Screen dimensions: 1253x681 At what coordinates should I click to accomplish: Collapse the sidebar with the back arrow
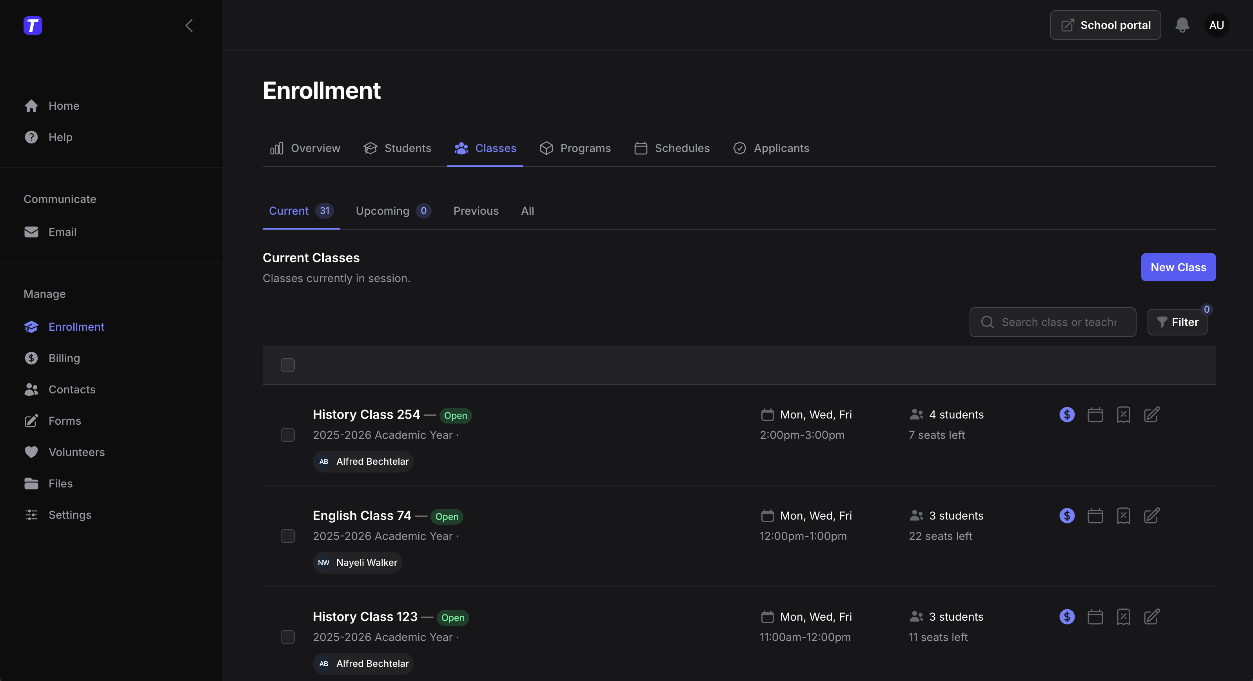(189, 26)
